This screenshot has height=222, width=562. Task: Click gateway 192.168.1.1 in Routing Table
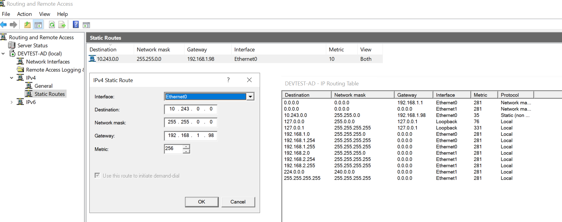(x=410, y=103)
